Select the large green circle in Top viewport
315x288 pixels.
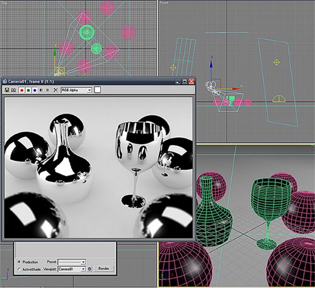(87, 32)
